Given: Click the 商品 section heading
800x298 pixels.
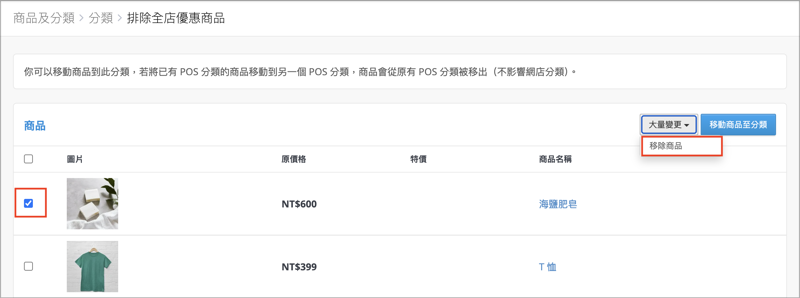Looking at the screenshot, I should [35, 126].
